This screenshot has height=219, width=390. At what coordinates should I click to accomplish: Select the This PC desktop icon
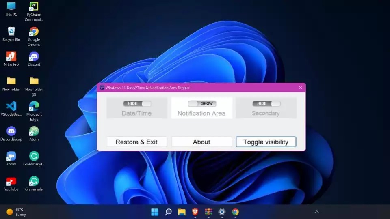[x=11, y=9]
